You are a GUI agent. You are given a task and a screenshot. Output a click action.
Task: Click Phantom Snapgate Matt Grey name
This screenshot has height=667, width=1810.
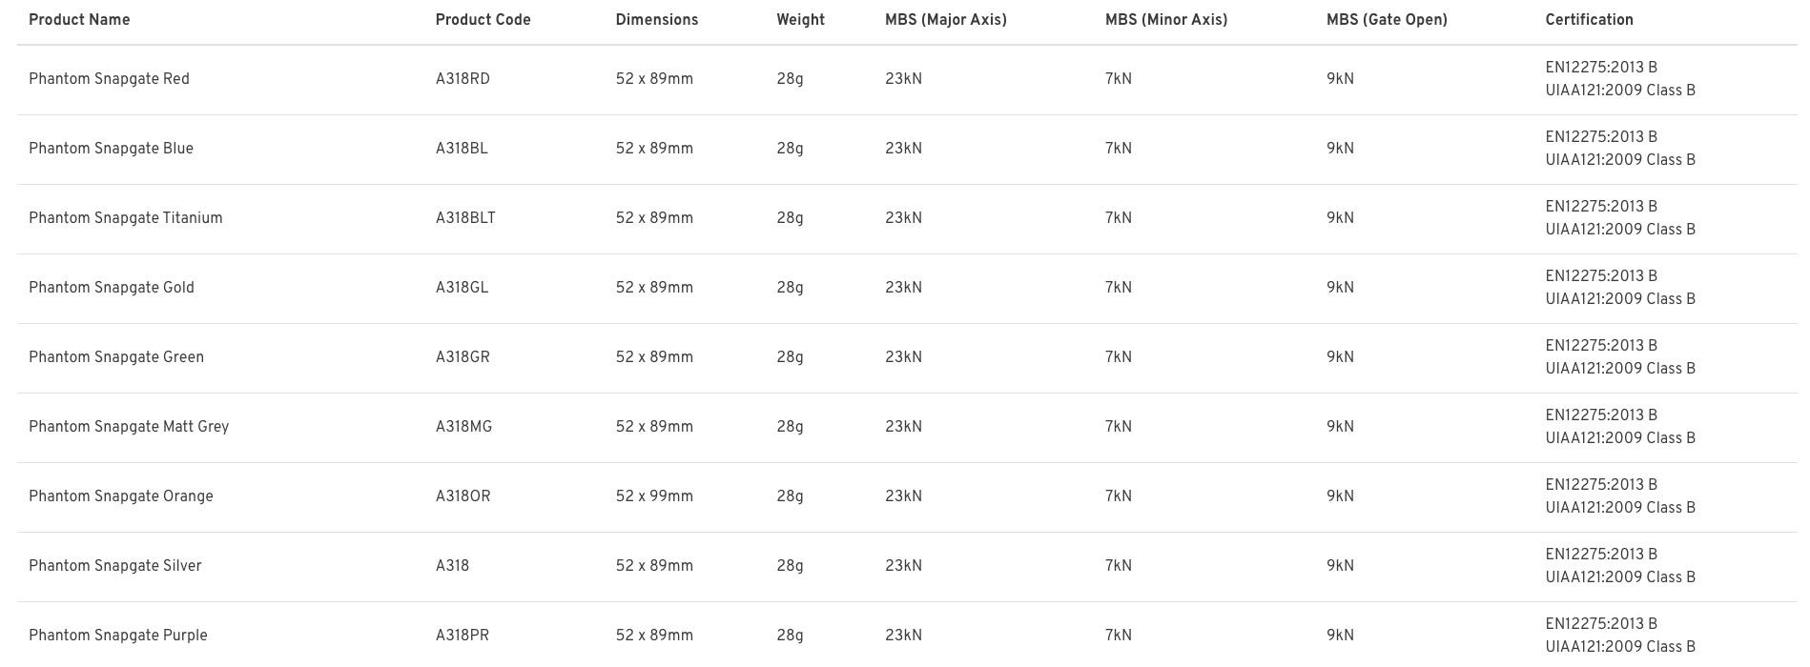pos(129,427)
